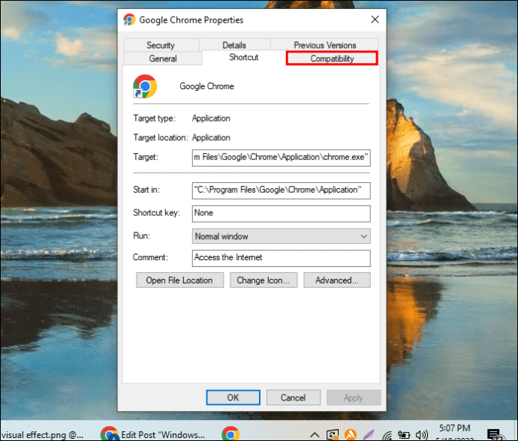The width and height of the screenshot is (518, 441).
Task: Click the Target path field
Action: tap(281, 157)
